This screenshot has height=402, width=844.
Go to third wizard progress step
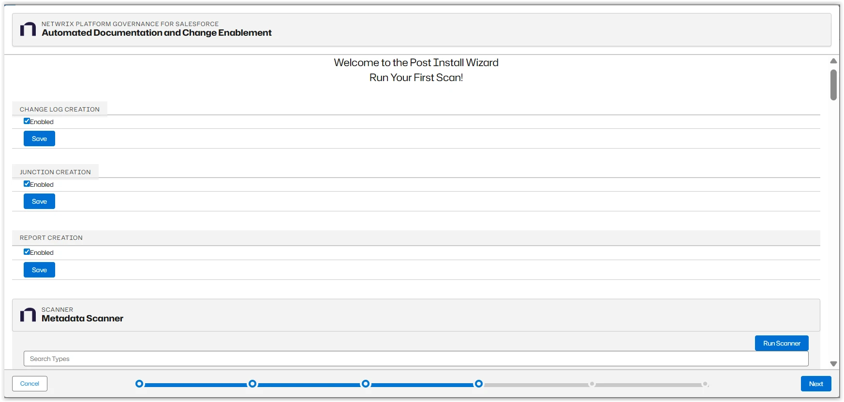pos(366,384)
